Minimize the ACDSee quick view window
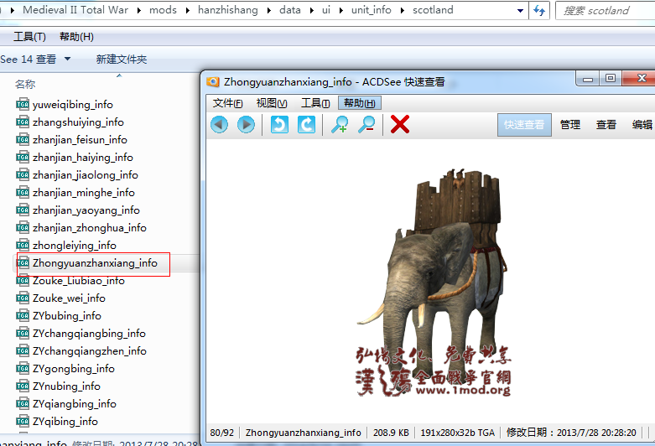 tap(588, 79)
